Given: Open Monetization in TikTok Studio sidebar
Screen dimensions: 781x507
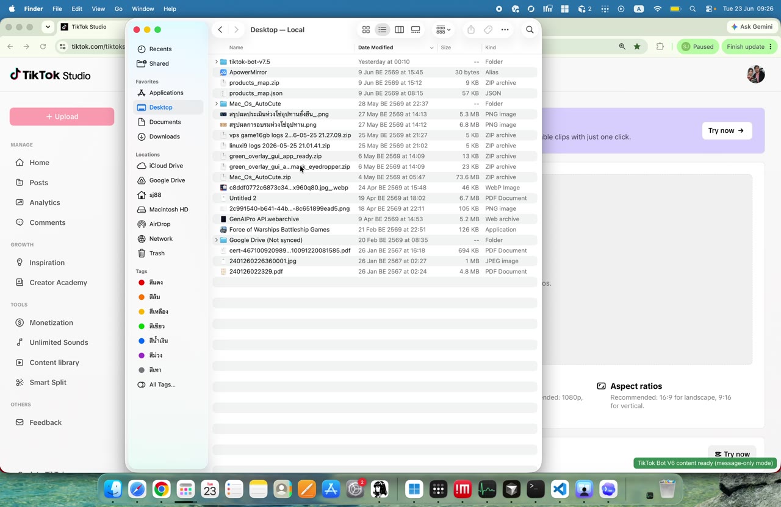Looking at the screenshot, I should [x=51, y=322].
